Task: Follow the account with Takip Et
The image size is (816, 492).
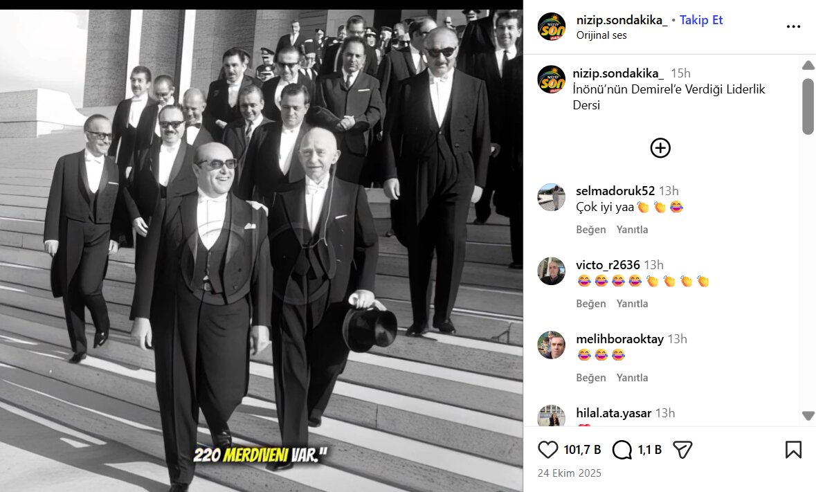Action: [701, 20]
